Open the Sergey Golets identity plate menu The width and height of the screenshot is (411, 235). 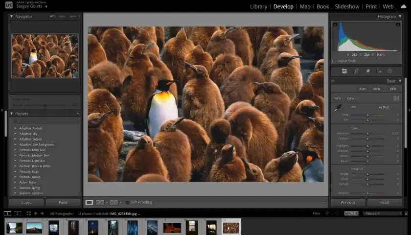[x=32, y=6]
